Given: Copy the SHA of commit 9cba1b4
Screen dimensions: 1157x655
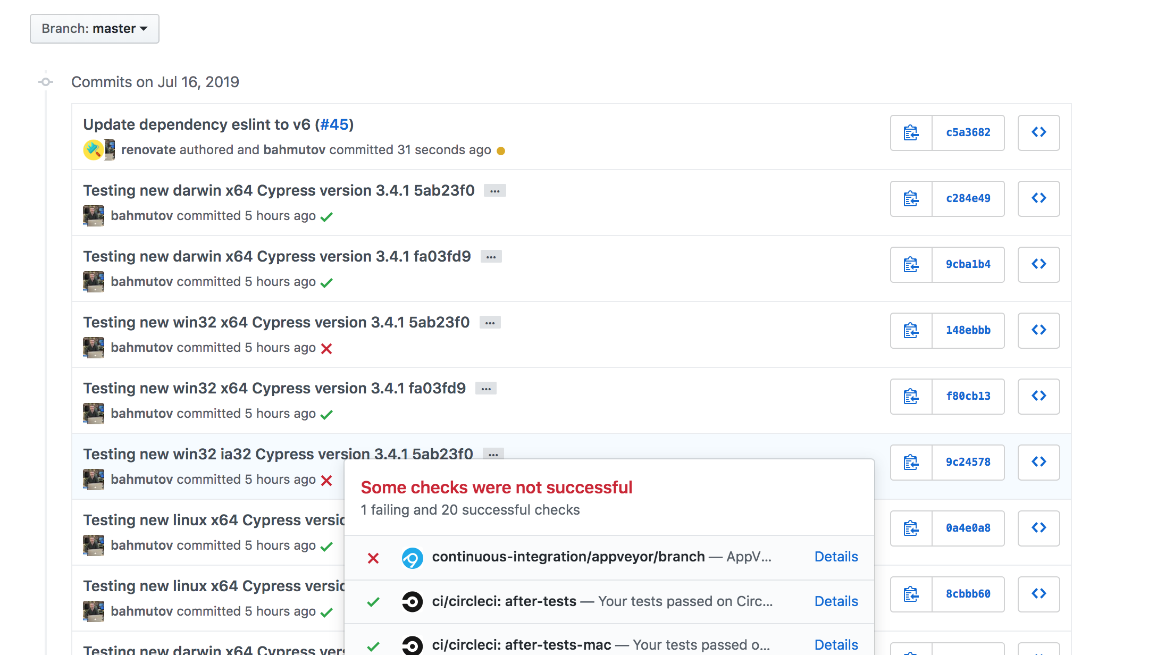Looking at the screenshot, I should point(911,264).
